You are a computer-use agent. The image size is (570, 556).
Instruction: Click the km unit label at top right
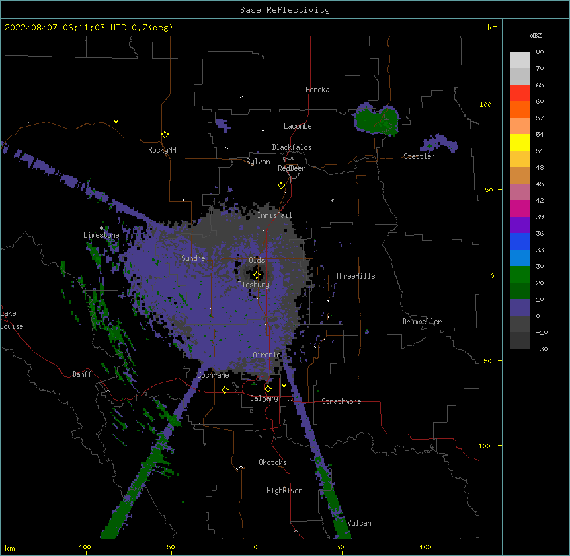pyautogui.click(x=492, y=28)
